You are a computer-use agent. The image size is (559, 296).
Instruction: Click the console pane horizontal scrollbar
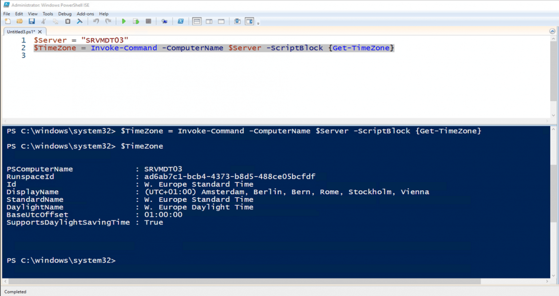[245, 281]
